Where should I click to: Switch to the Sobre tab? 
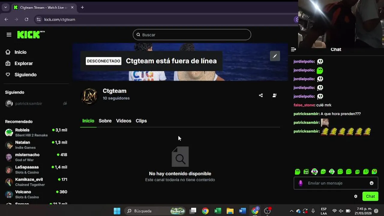(x=105, y=121)
